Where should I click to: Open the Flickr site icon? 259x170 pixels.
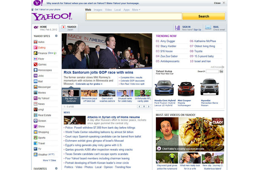tap(36, 59)
